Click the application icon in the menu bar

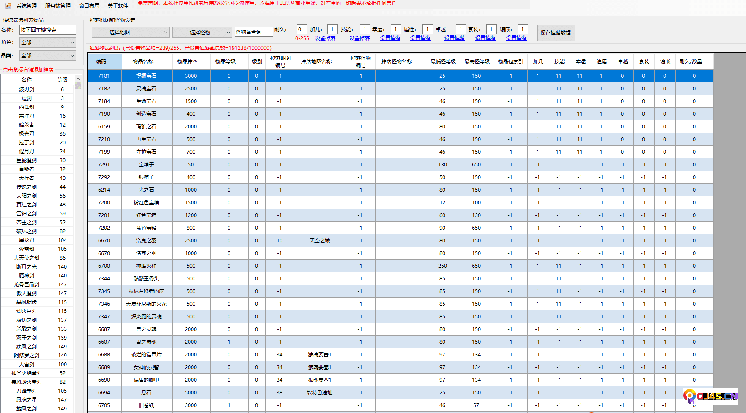8,6
